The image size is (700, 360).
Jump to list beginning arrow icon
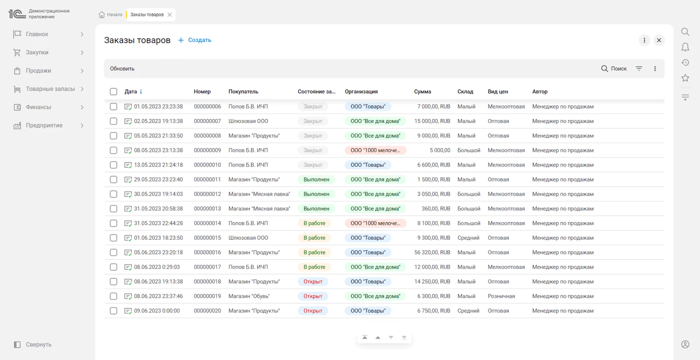tap(365, 337)
